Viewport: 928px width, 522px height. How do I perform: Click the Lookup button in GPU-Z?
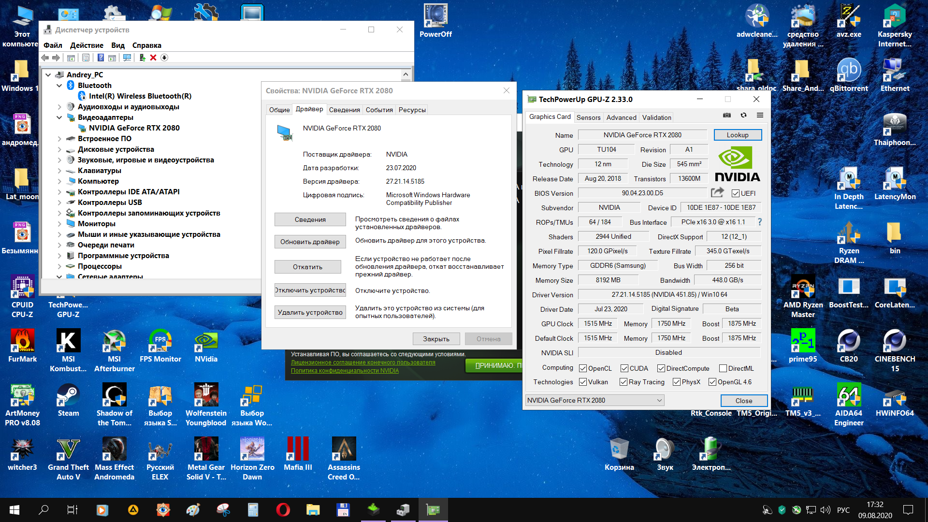737,135
